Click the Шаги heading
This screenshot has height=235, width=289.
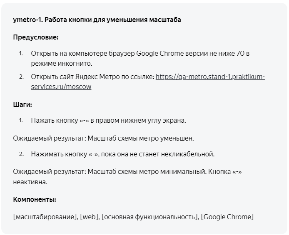(22, 104)
